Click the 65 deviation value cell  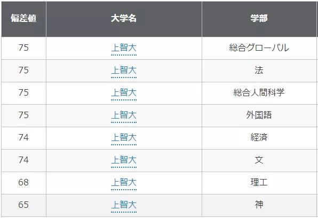click(x=23, y=205)
